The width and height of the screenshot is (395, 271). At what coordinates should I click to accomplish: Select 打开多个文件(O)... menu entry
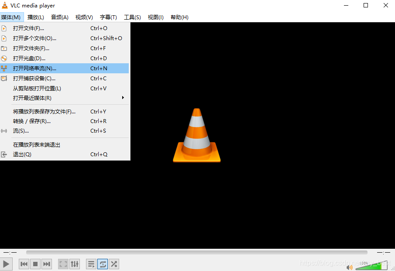(65, 38)
